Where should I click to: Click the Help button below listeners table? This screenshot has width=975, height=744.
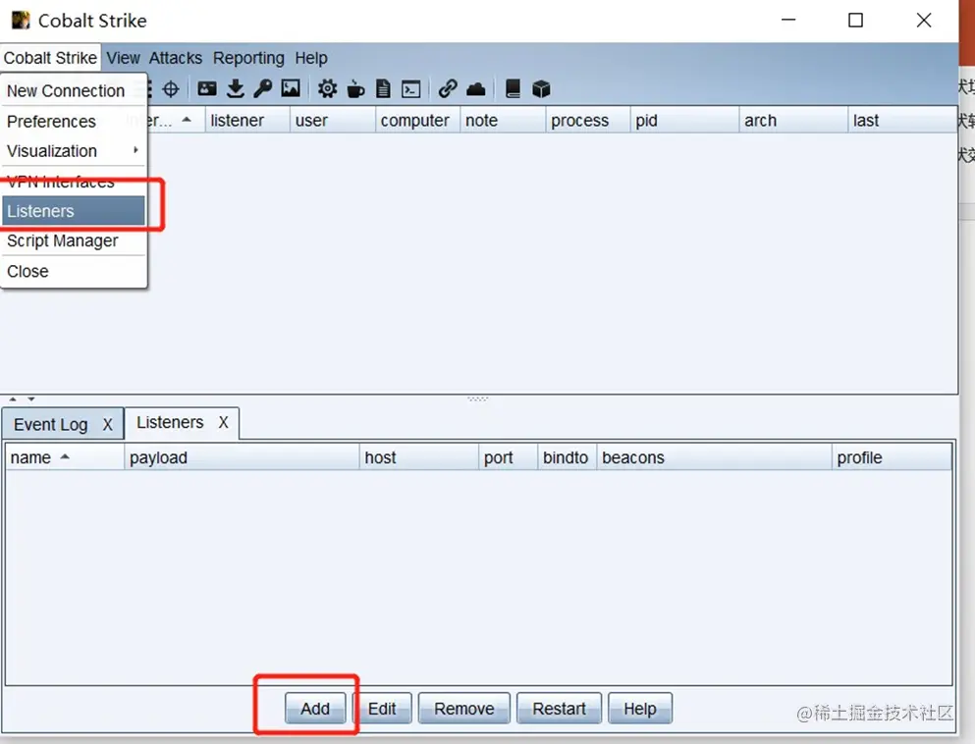pos(640,709)
